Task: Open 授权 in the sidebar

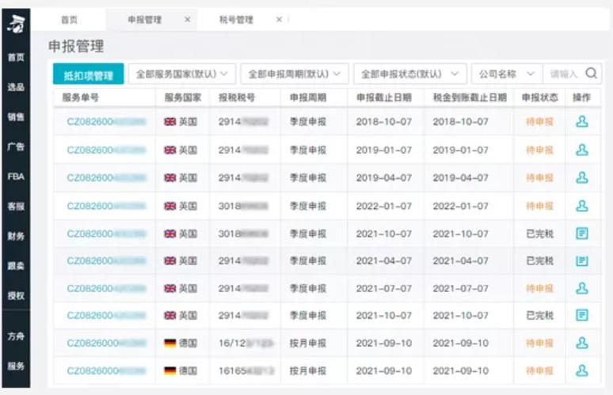Action: (x=16, y=295)
